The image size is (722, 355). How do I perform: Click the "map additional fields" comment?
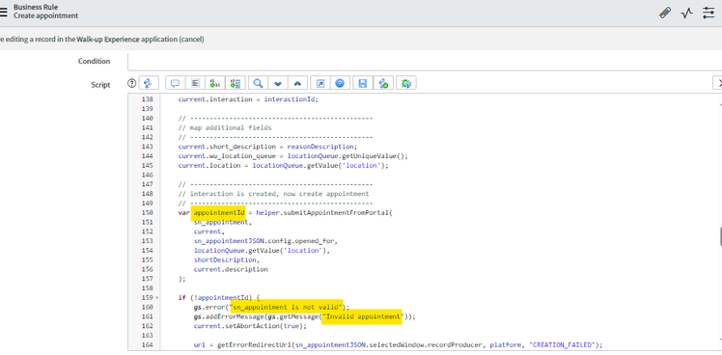click(225, 127)
